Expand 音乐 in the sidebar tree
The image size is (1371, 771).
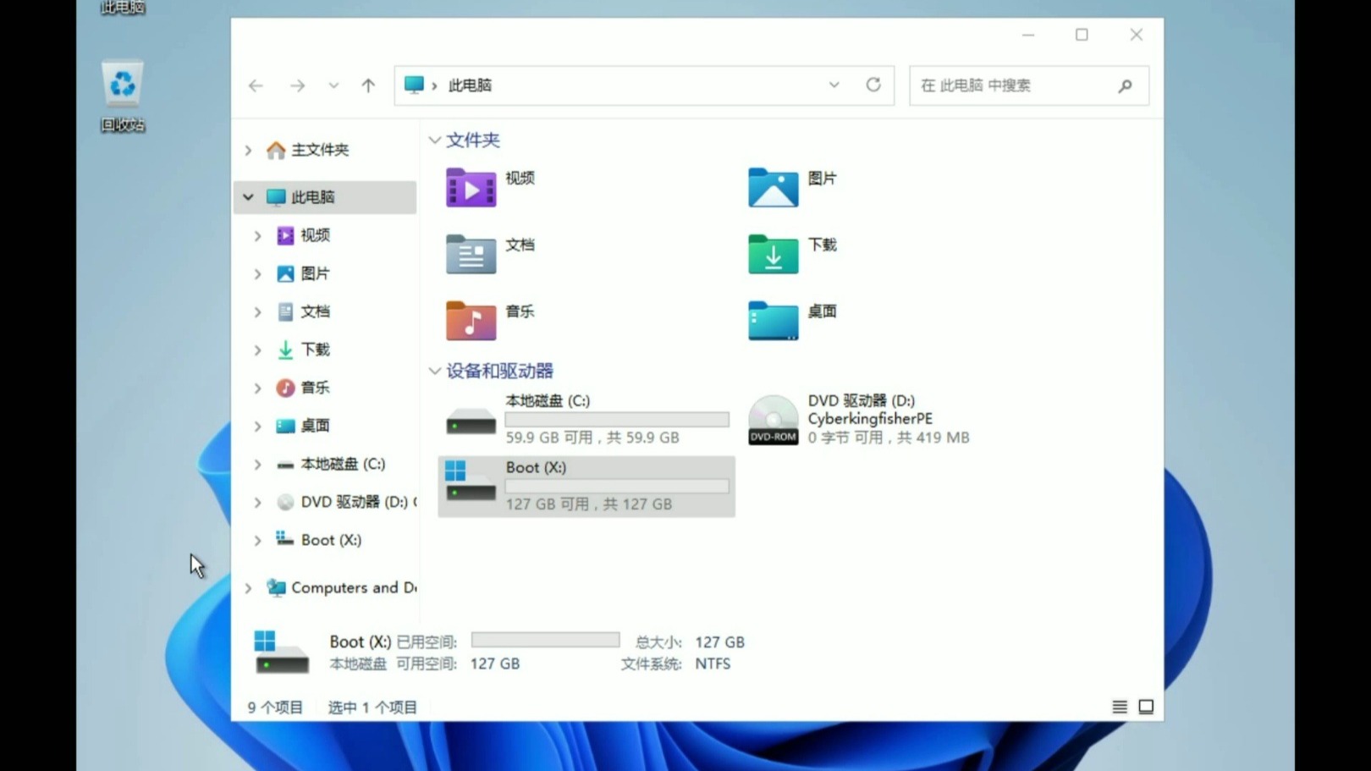257,388
